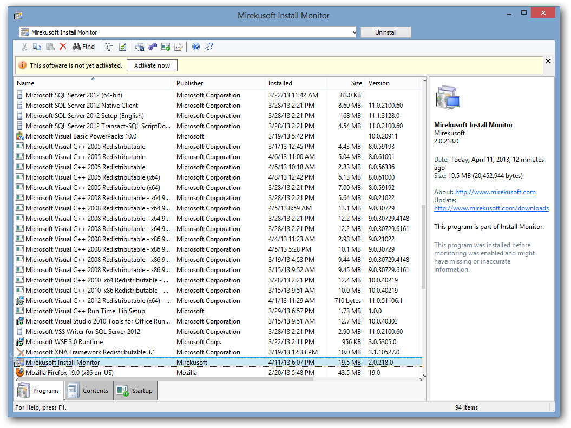Click the checklist with pencil toolbar icon
The height and width of the screenshot is (428, 571).
(179, 47)
